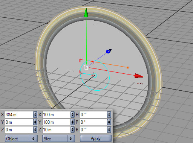
Task: Click the blue Z-axis arrow handle
Action: pyautogui.click(x=109, y=51)
